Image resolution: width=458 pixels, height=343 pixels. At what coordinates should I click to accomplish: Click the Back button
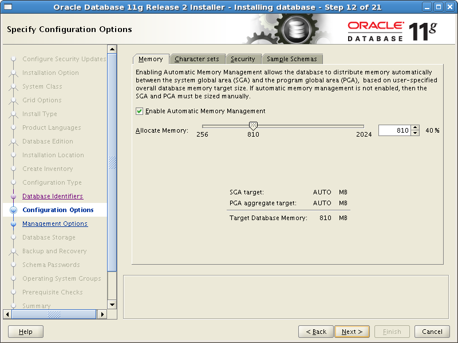click(x=316, y=332)
